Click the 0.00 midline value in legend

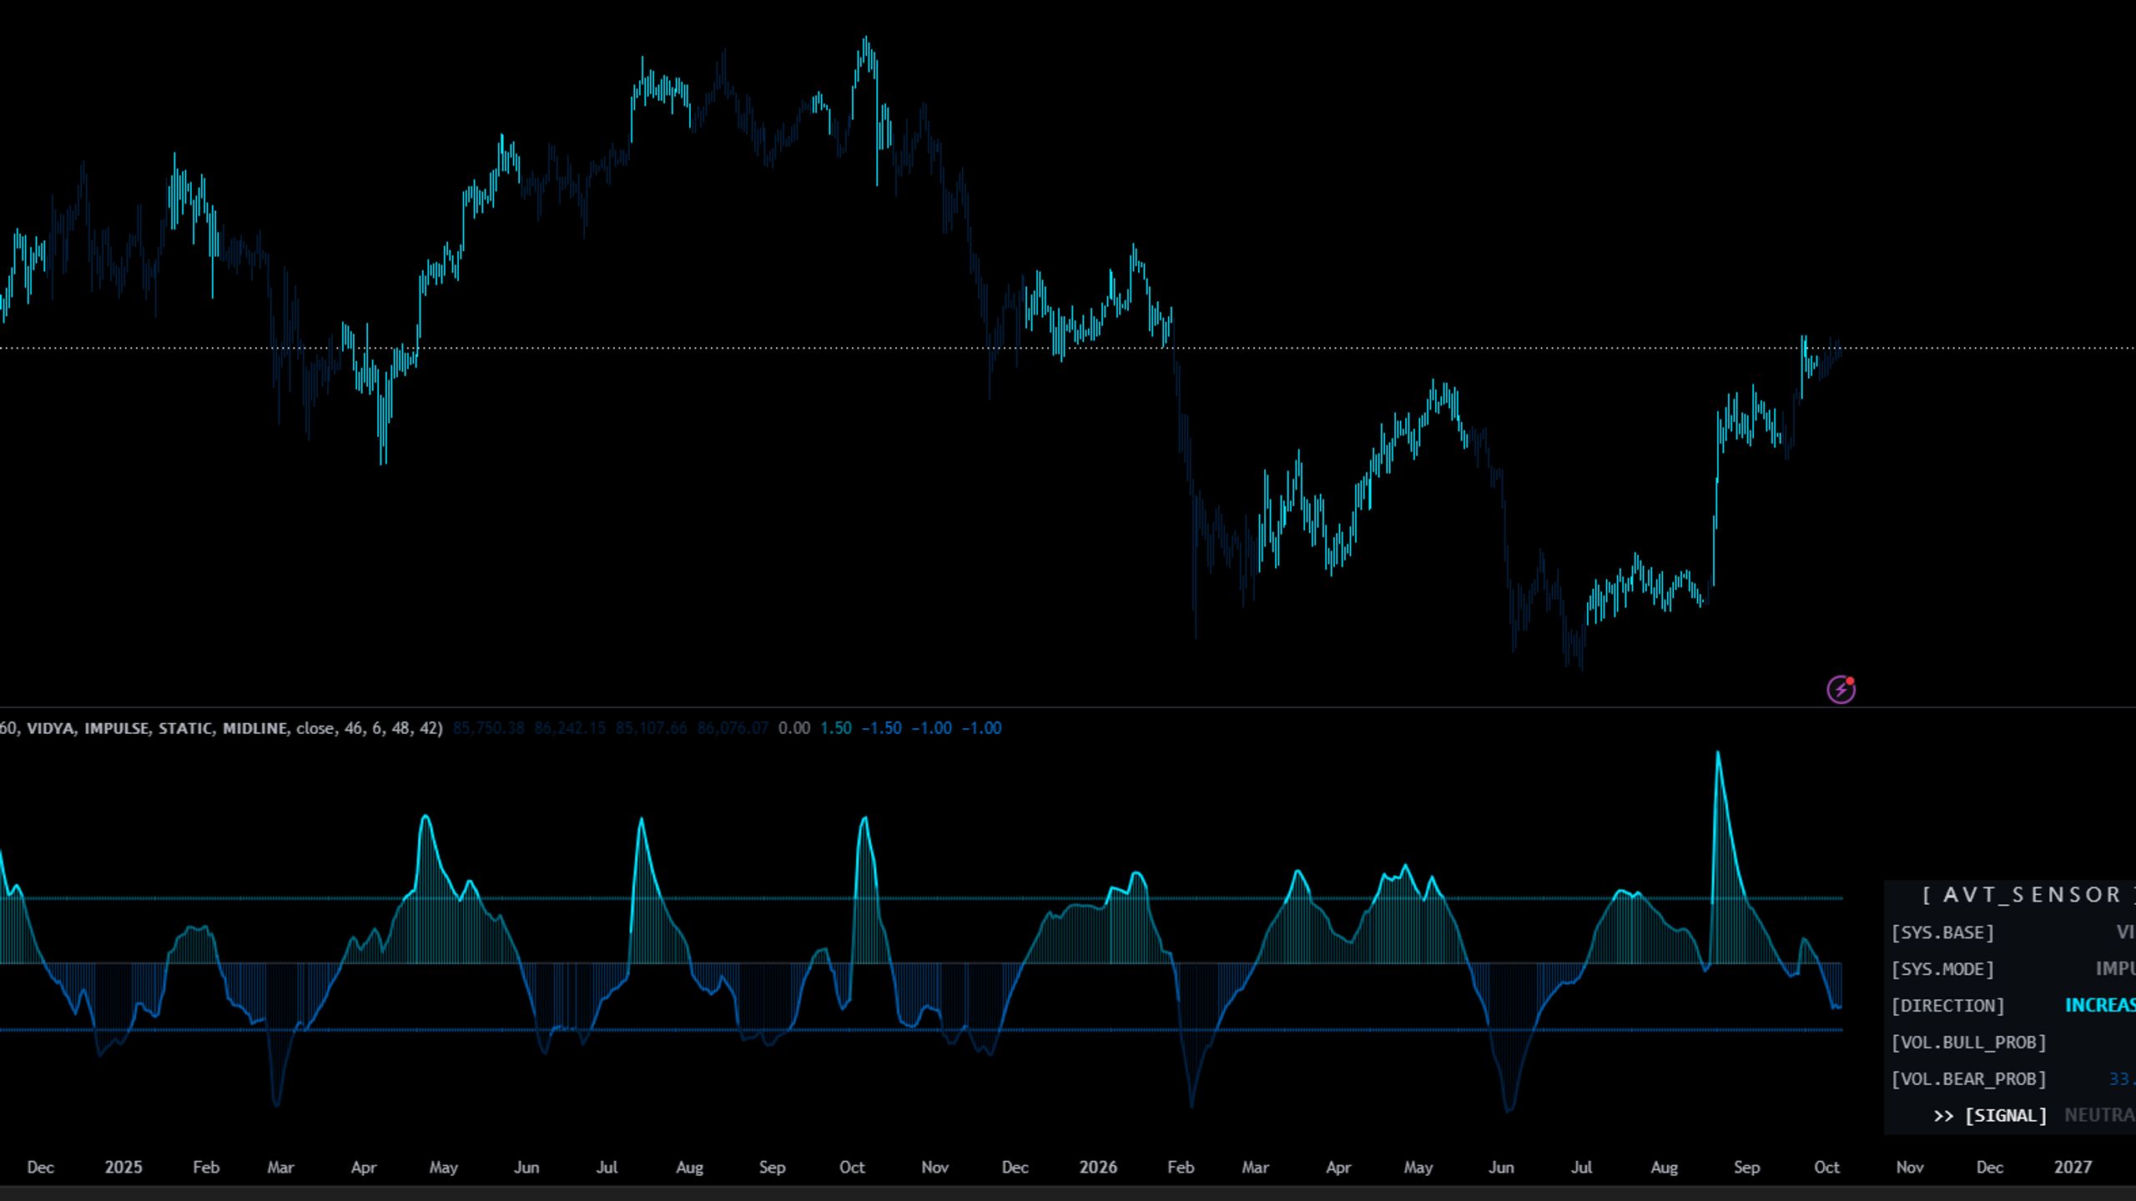(x=793, y=728)
